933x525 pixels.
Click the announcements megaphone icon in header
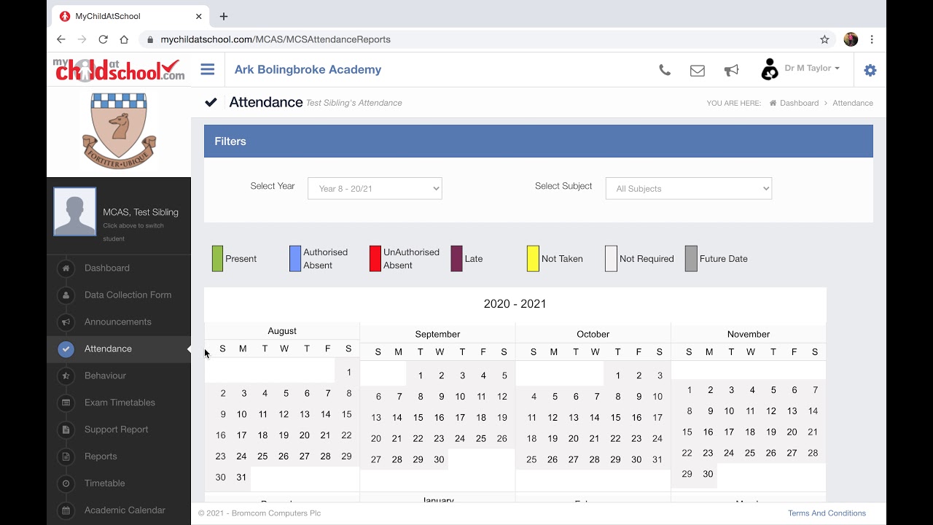point(731,70)
